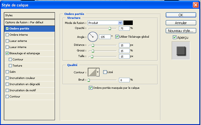The height and width of the screenshot is (125, 201).
Task: Click the Annuler button
Action: [181, 23]
